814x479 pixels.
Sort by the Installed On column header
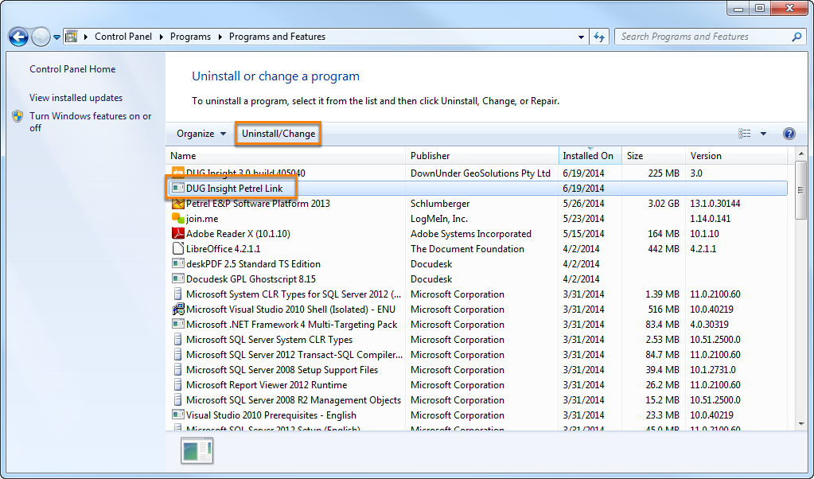[x=590, y=156]
